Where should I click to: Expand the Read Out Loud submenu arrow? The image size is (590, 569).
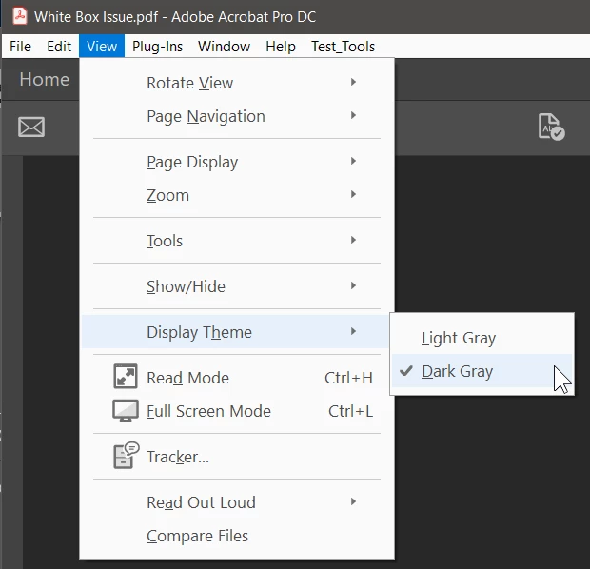[353, 501]
